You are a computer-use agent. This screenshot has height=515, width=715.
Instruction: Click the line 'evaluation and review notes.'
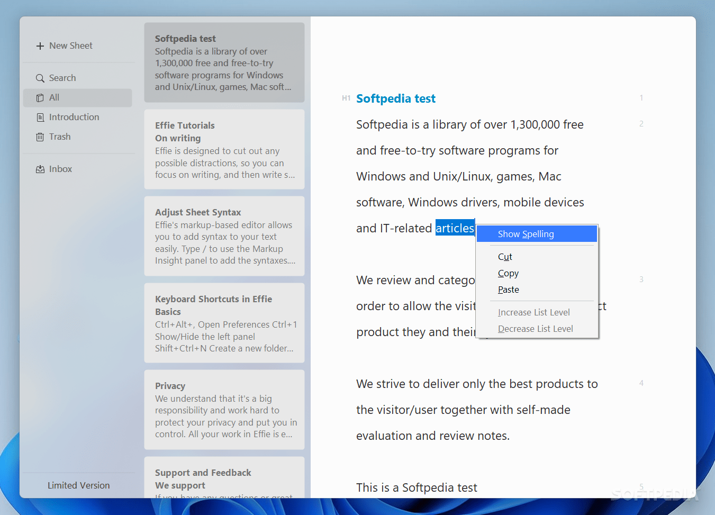[x=433, y=436]
